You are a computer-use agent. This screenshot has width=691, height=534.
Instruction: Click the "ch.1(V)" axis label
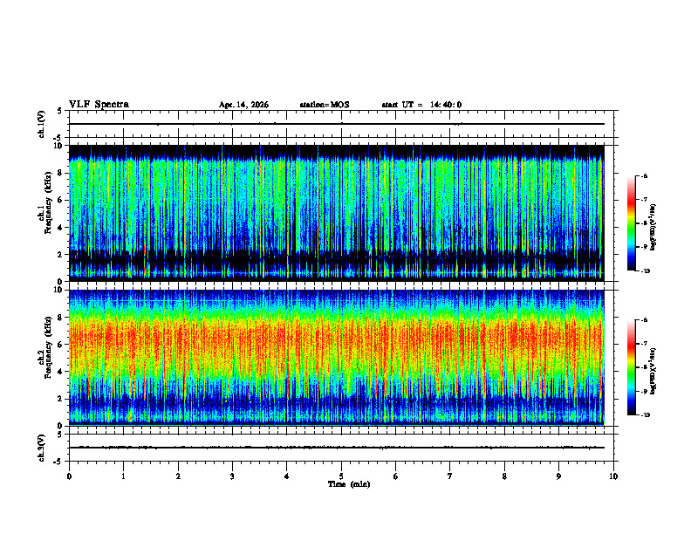pos(42,124)
